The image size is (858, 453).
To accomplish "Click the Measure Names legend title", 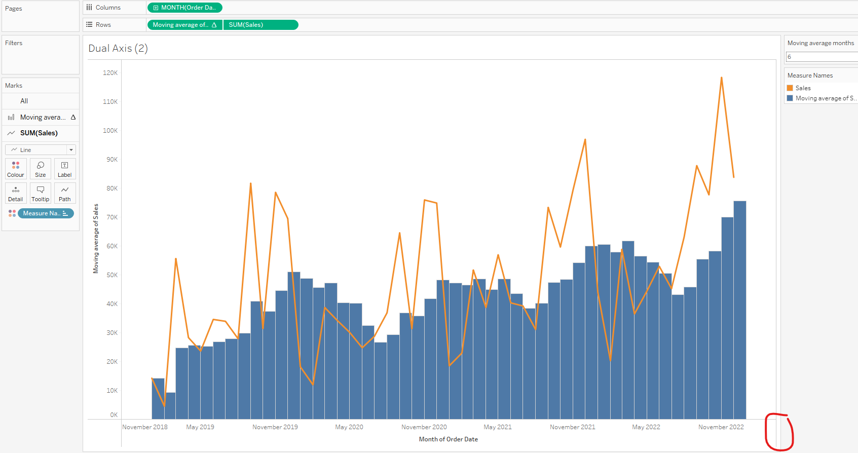I will (810, 75).
